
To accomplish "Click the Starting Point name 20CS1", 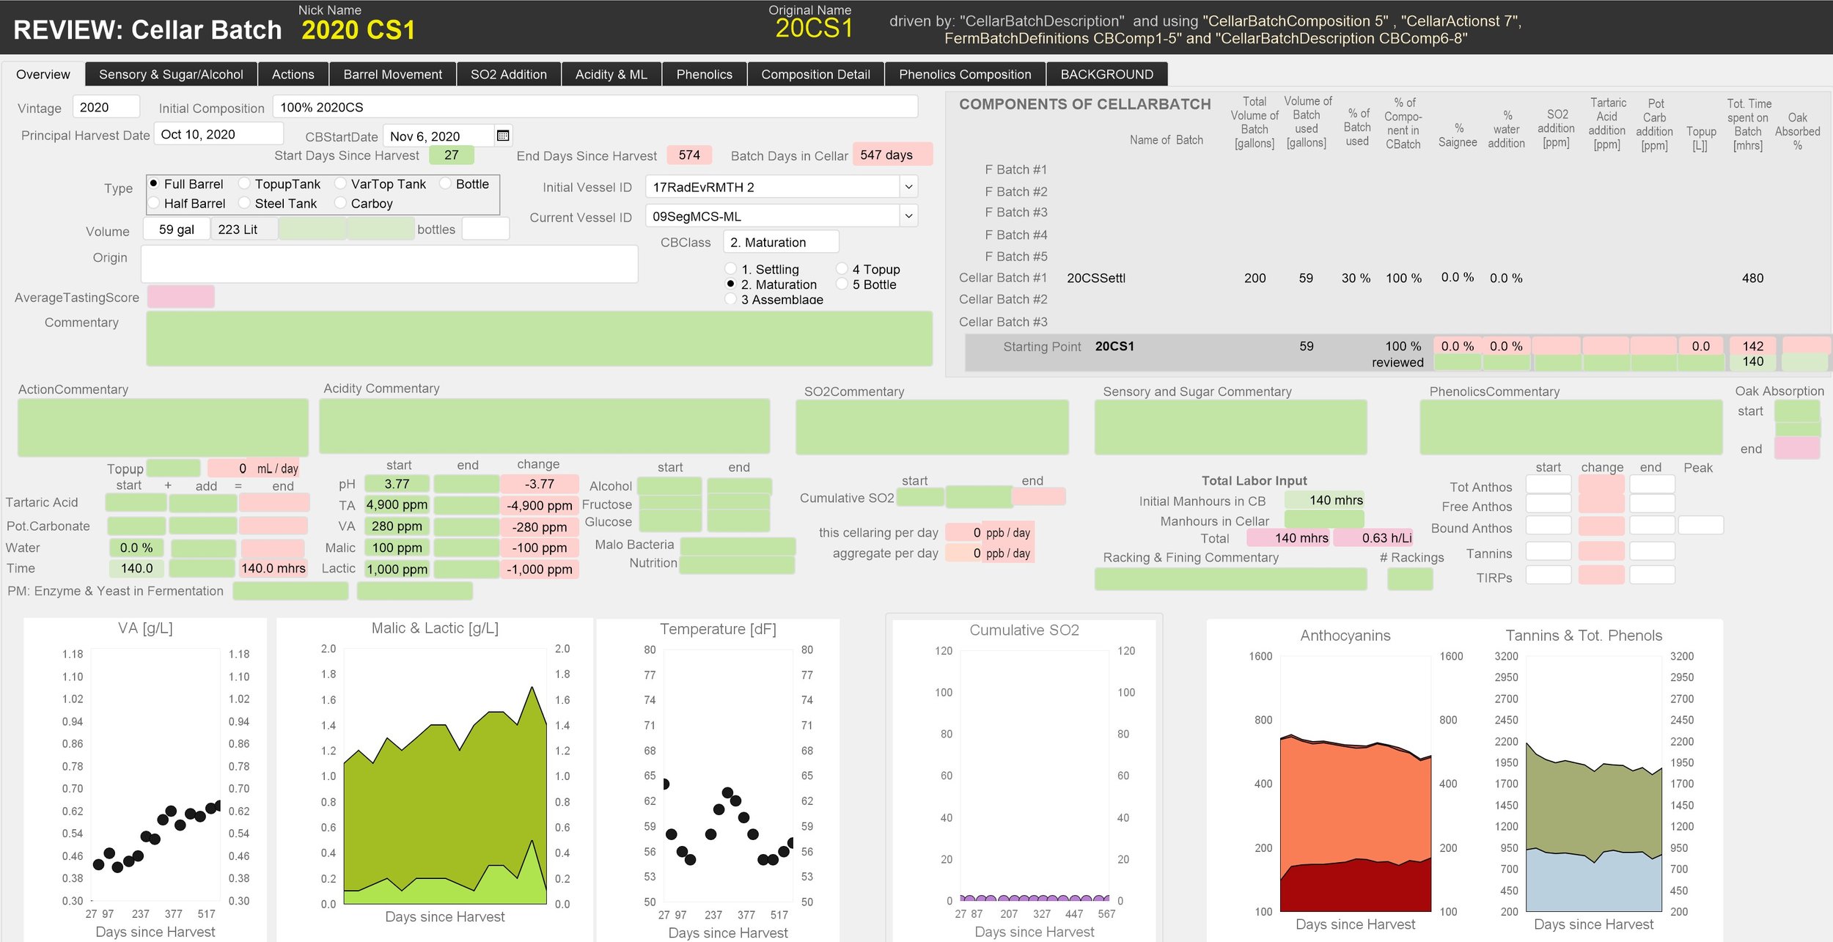I will (x=1114, y=346).
